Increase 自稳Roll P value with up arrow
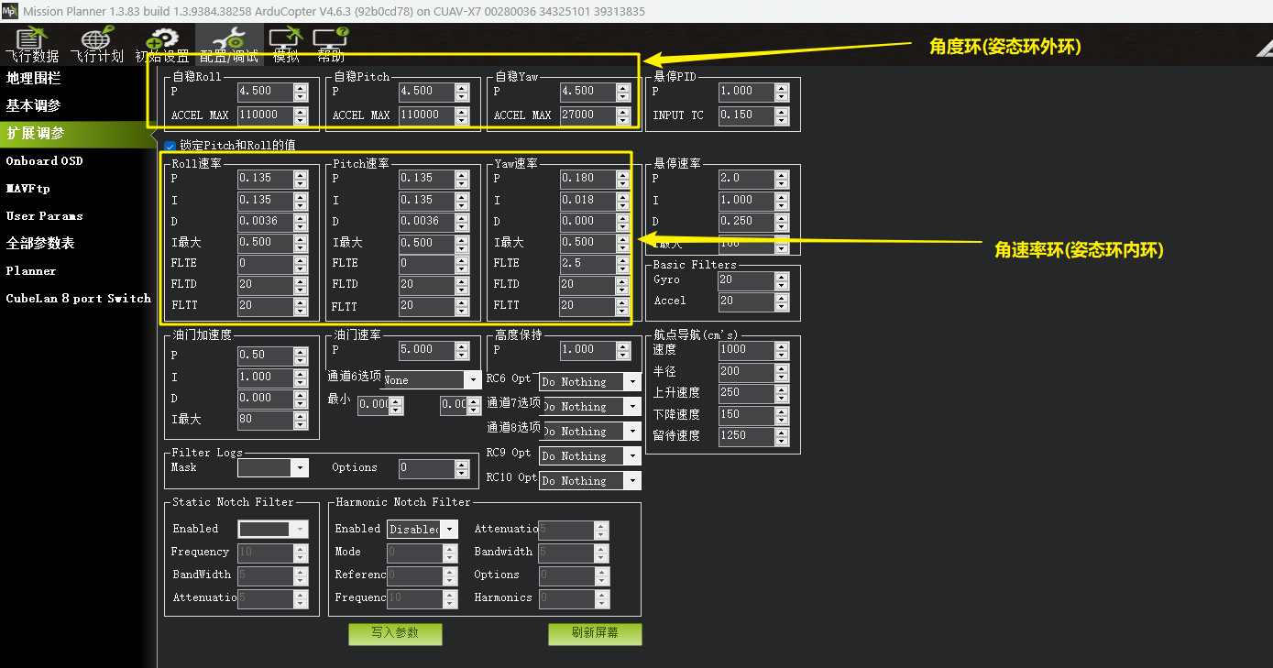This screenshot has width=1273, height=668. click(301, 87)
